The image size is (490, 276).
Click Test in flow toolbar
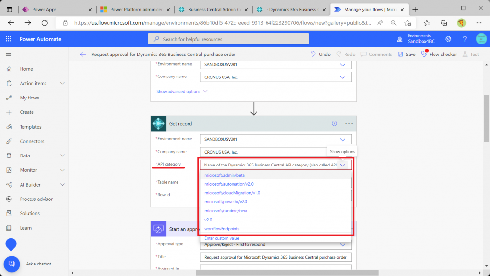pyautogui.click(x=471, y=55)
